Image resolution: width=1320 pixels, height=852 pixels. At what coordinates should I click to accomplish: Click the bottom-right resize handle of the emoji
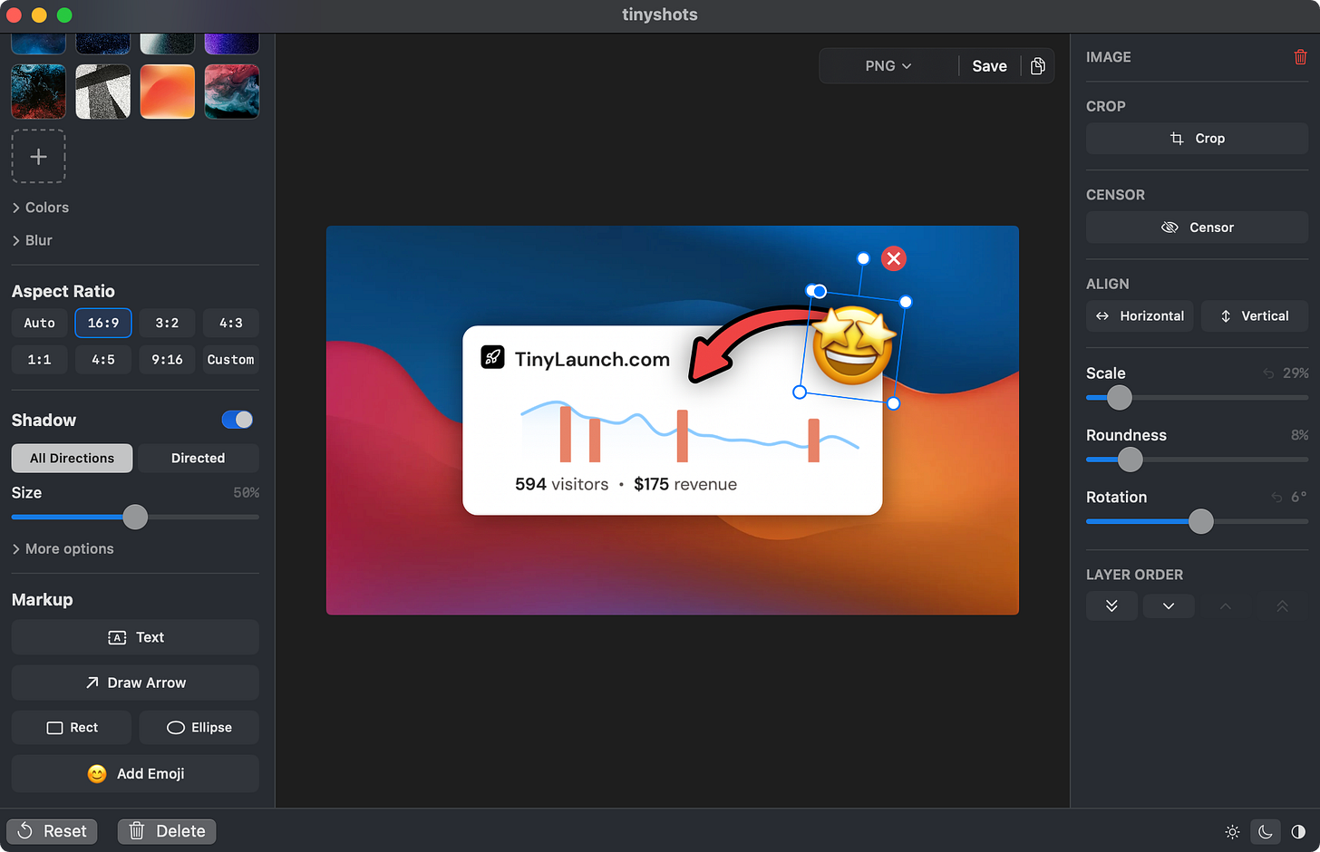tap(893, 403)
